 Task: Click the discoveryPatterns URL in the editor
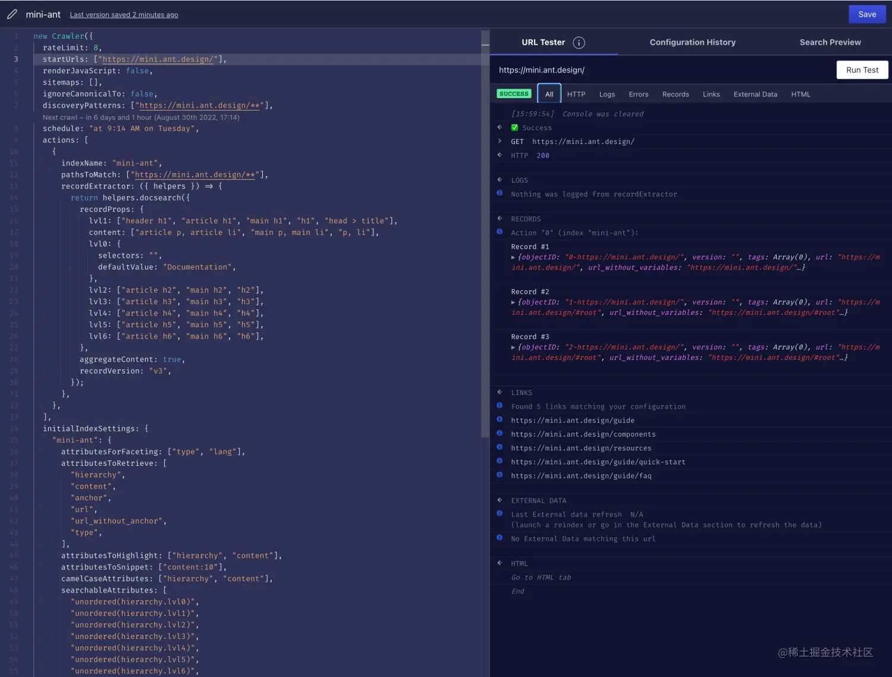pyautogui.click(x=200, y=105)
